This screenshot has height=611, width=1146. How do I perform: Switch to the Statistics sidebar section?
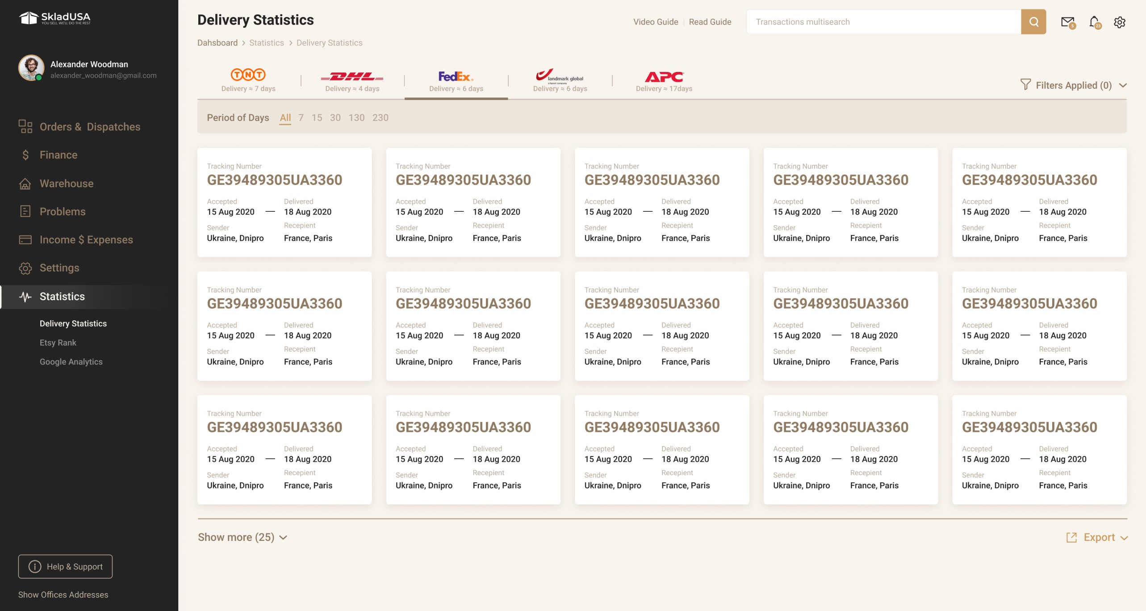click(x=62, y=296)
